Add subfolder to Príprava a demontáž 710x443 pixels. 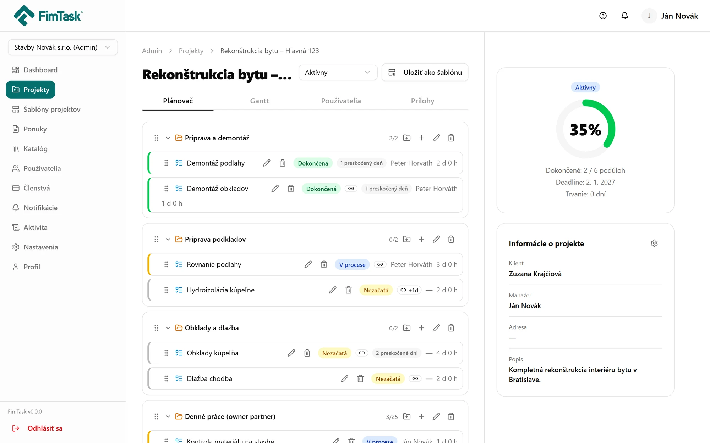pyautogui.click(x=407, y=138)
